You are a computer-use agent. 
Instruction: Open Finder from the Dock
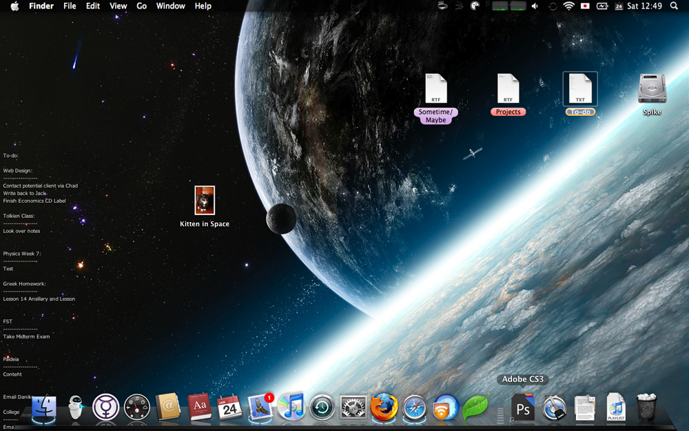point(44,407)
